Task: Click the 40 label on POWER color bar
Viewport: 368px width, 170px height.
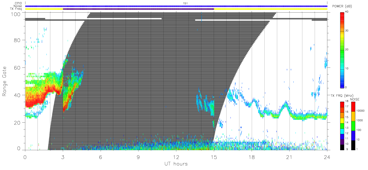Action: click(347, 12)
